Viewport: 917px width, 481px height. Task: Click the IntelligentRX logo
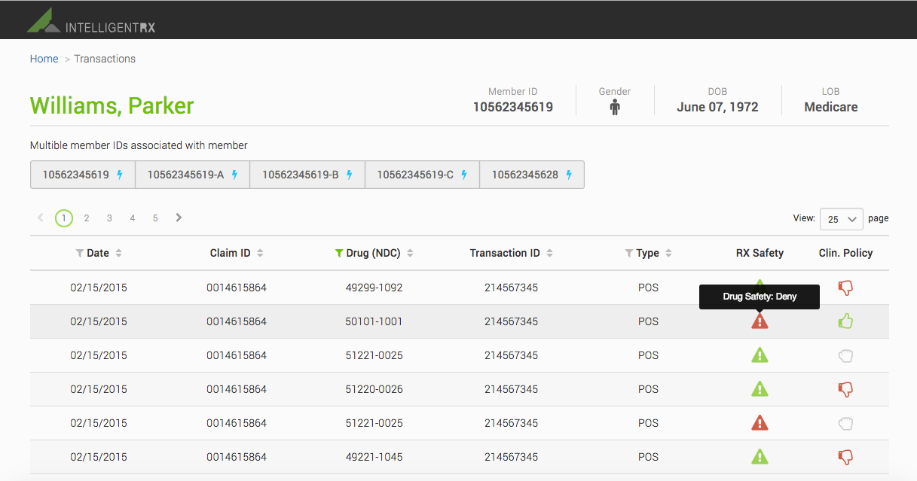point(91,21)
